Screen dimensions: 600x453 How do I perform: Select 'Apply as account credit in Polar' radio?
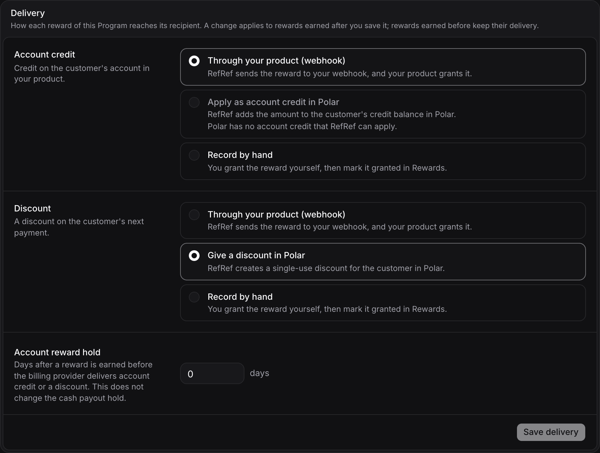tap(194, 102)
